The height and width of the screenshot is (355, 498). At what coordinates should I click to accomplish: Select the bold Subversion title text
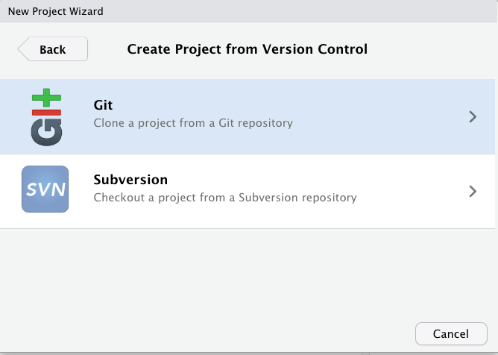point(130,180)
